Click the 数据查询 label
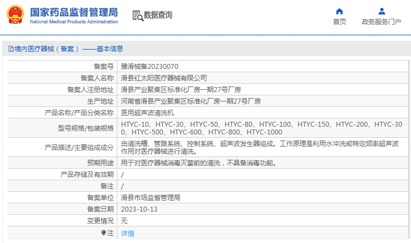Screen dimensions: 411x243 tap(158, 15)
